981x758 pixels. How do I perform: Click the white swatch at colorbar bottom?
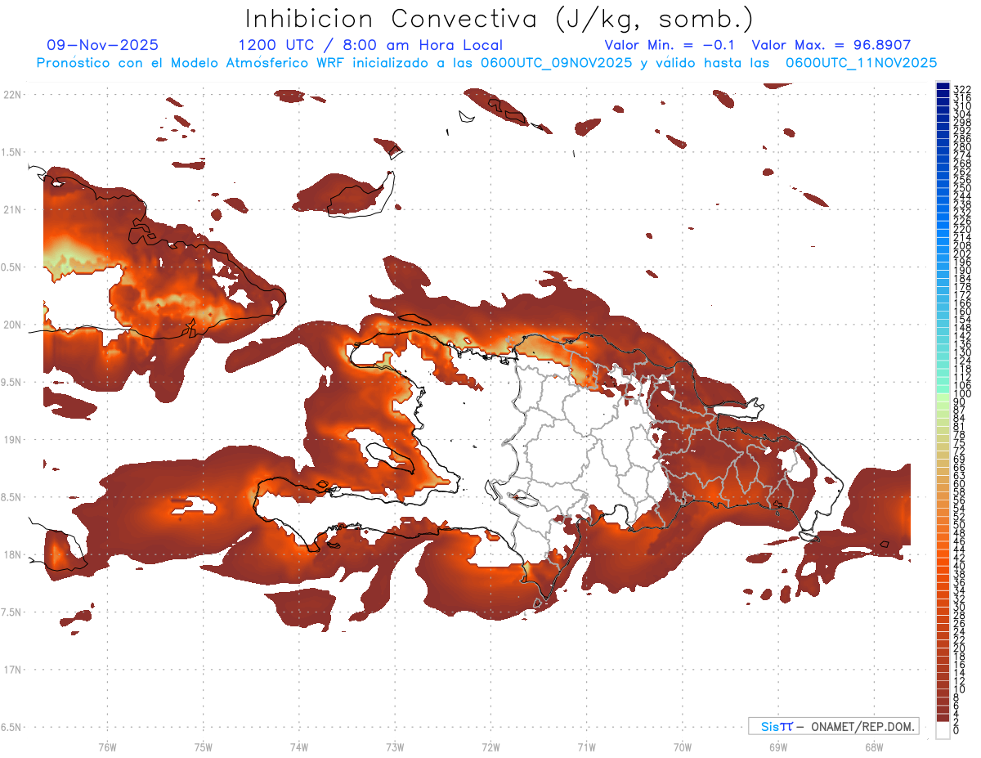[x=943, y=730]
